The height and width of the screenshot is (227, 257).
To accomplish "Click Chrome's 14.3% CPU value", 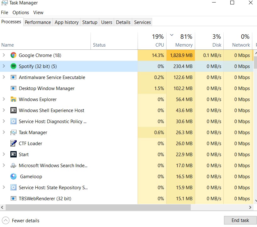I will point(158,55).
